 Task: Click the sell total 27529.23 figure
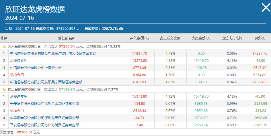67,89
